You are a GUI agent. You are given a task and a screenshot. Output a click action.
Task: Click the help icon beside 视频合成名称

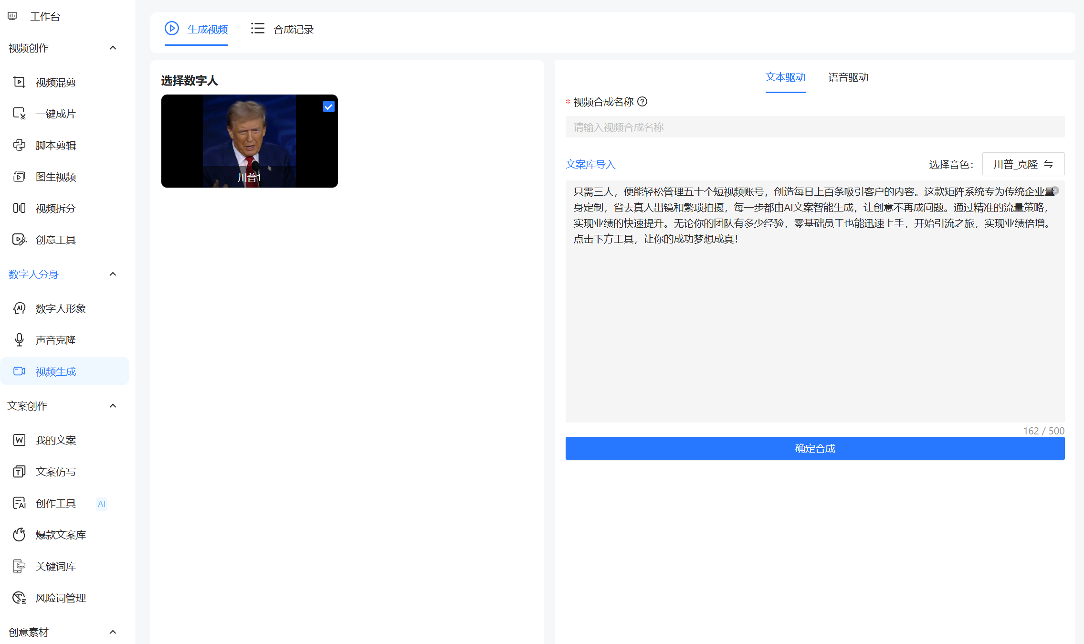642,102
